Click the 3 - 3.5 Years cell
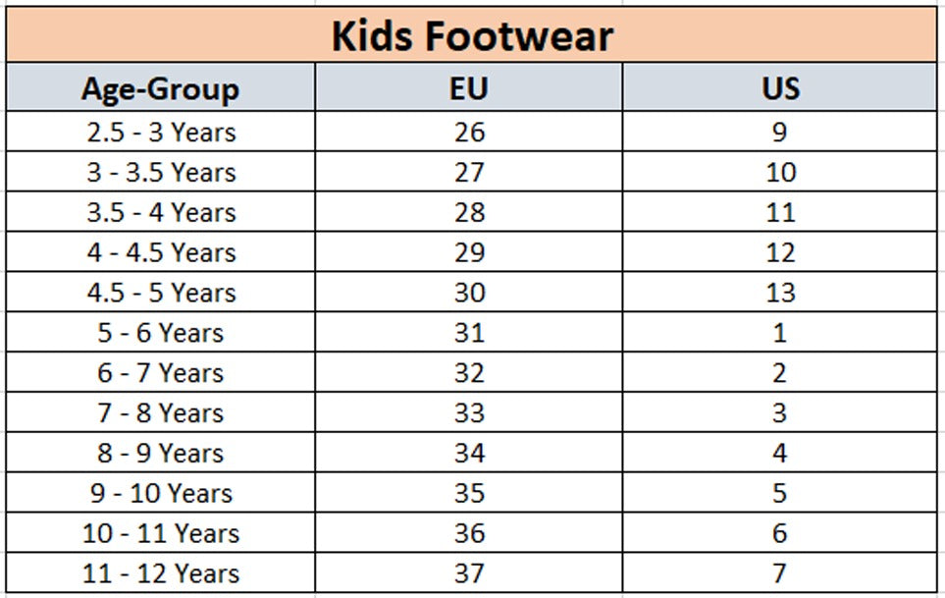The image size is (945, 598). (x=161, y=172)
